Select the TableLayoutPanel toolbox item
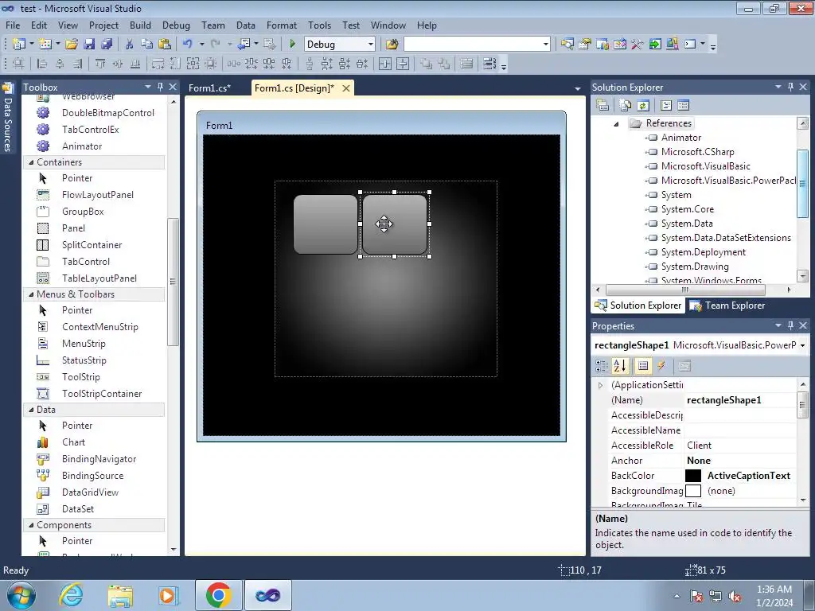 click(99, 278)
